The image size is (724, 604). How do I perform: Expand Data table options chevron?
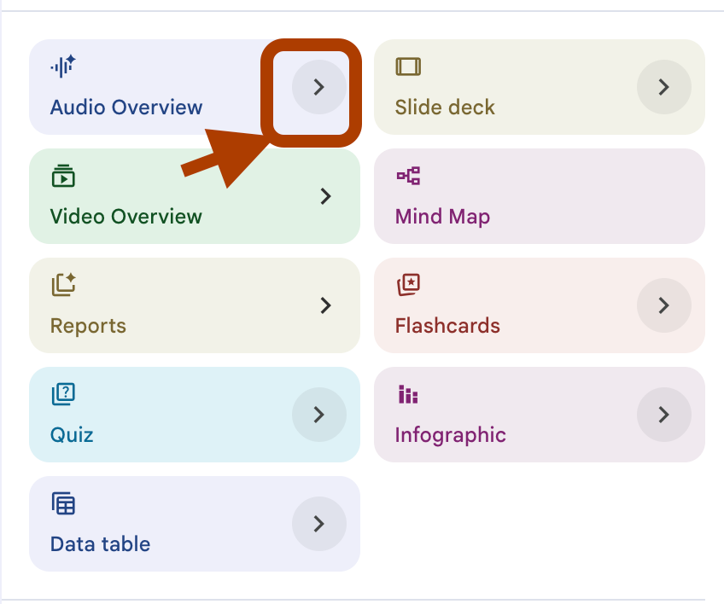[x=319, y=524]
